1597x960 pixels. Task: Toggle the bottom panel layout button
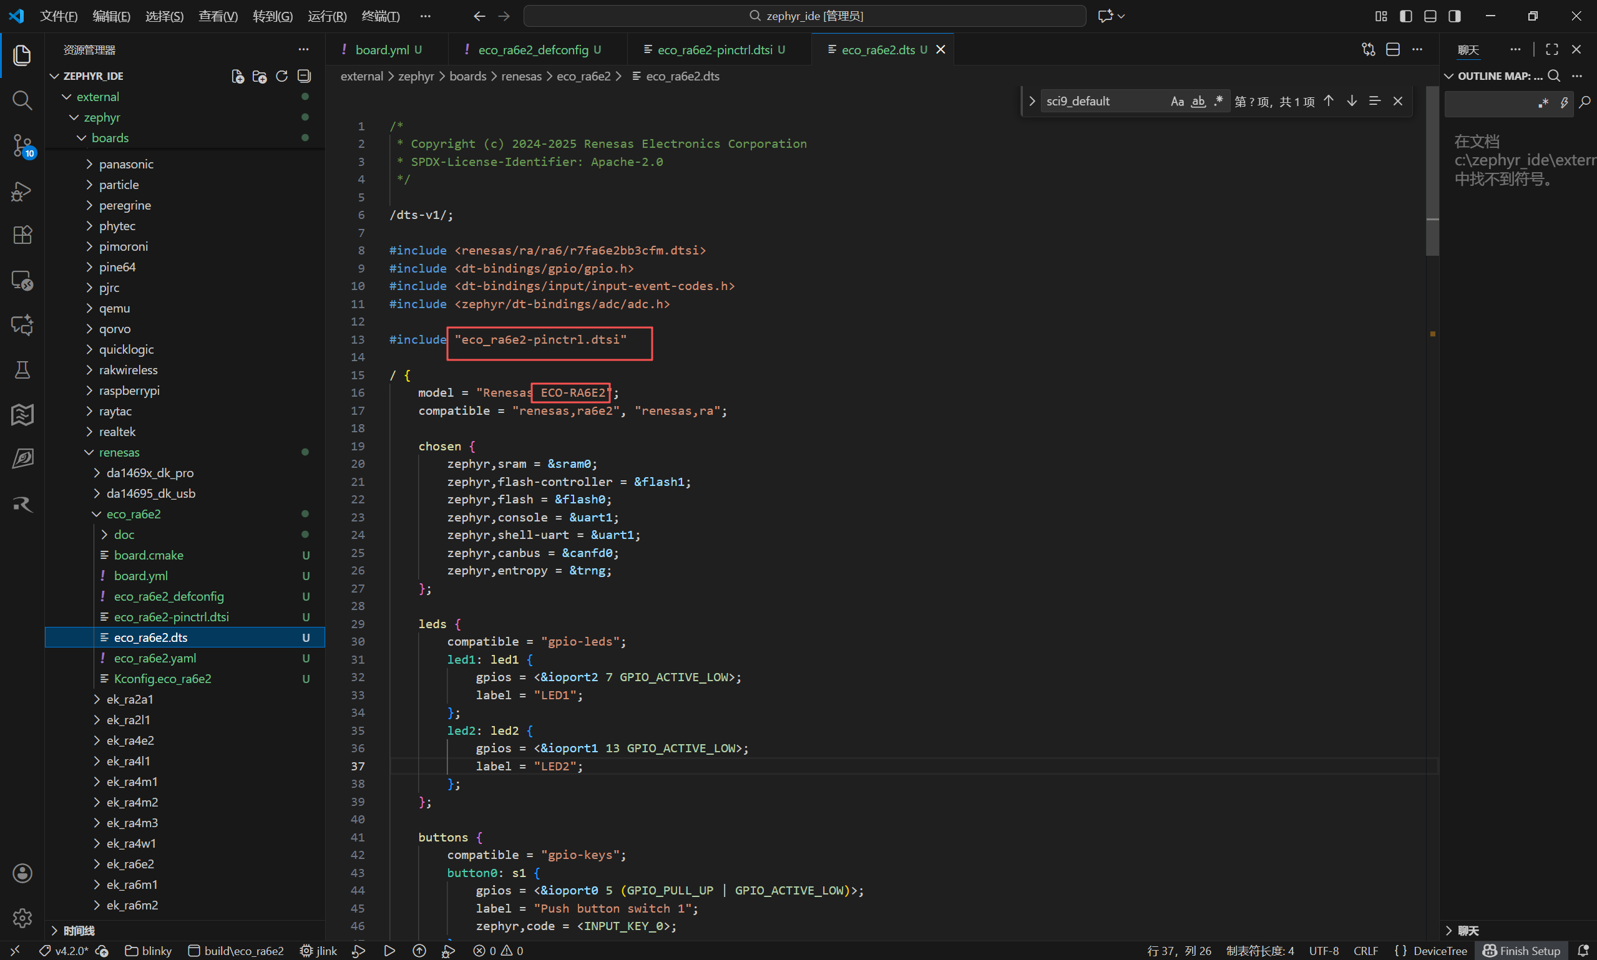click(1430, 16)
